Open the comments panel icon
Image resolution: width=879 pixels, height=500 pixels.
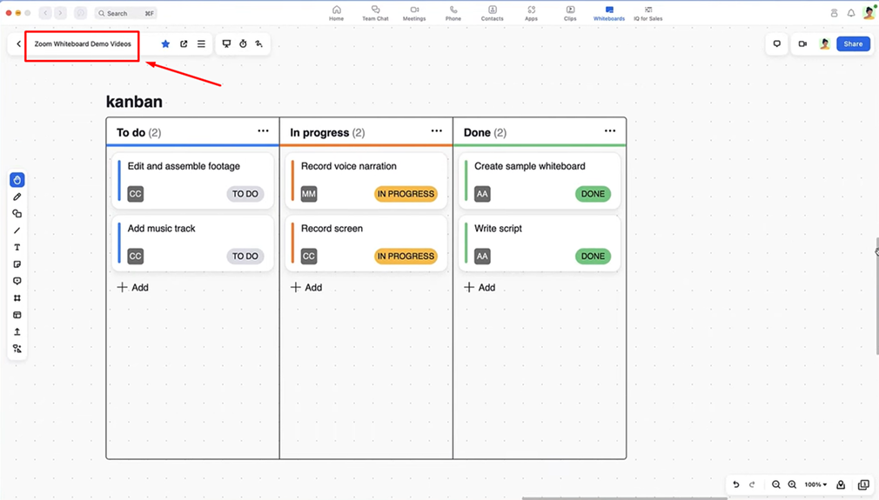point(777,43)
